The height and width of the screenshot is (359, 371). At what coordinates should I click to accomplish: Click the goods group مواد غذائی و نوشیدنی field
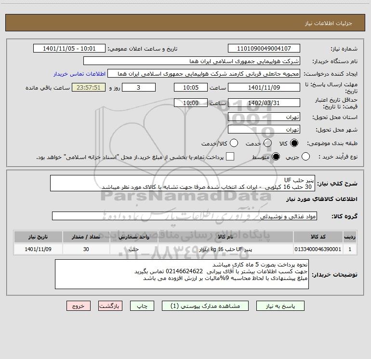coord(185,216)
